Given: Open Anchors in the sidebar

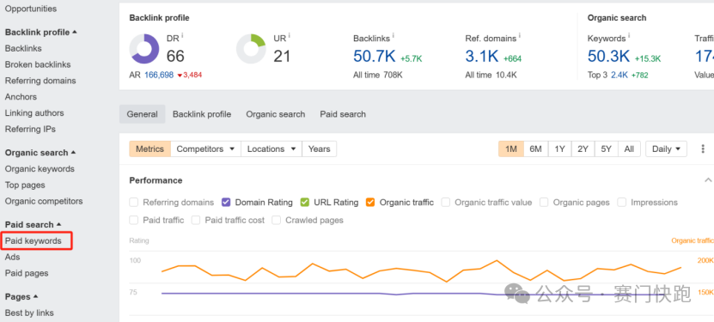Looking at the screenshot, I should tap(21, 97).
